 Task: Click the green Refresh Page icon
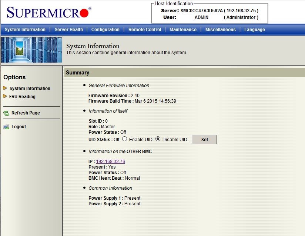(x=6, y=113)
